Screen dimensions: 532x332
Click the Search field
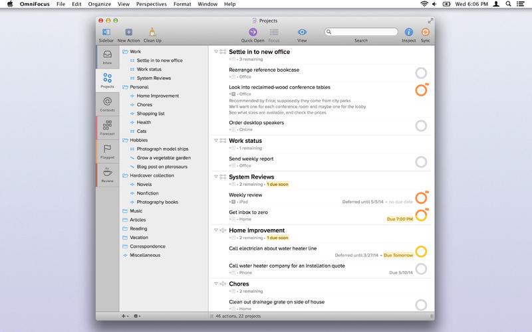(x=361, y=32)
